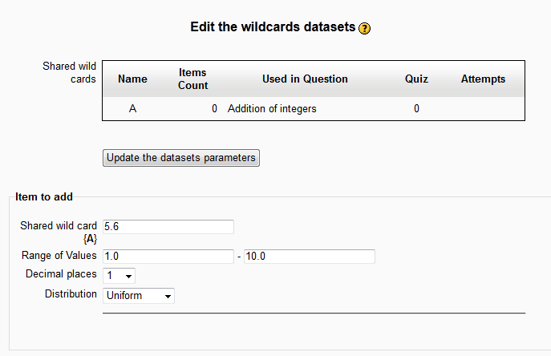Image resolution: width=551 pixels, height=356 pixels.
Task: Click the Distribution label
Action: [x=71, y=295]
